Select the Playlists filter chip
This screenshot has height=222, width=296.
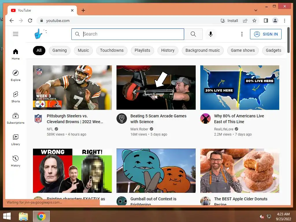pos(142,50)
